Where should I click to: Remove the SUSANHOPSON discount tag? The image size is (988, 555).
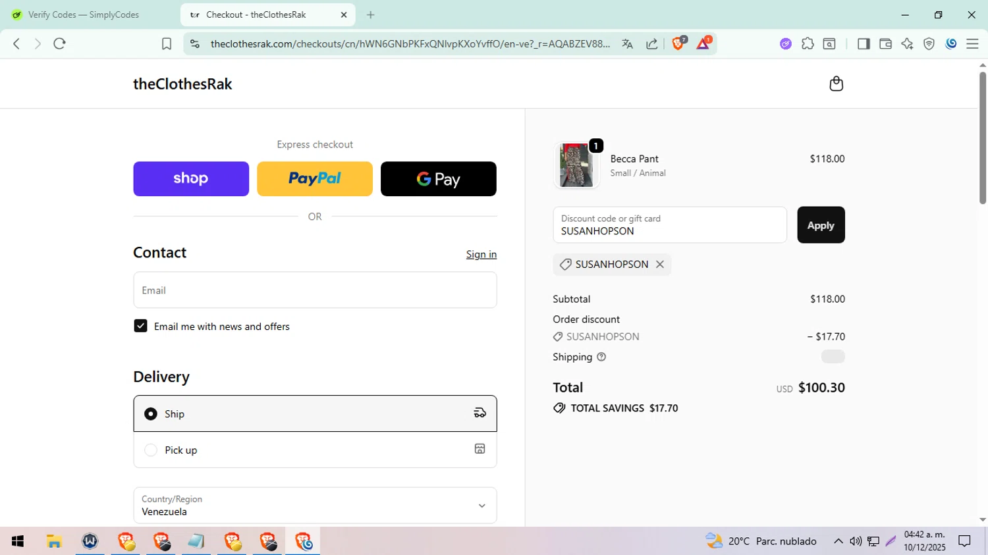(660, 264)
